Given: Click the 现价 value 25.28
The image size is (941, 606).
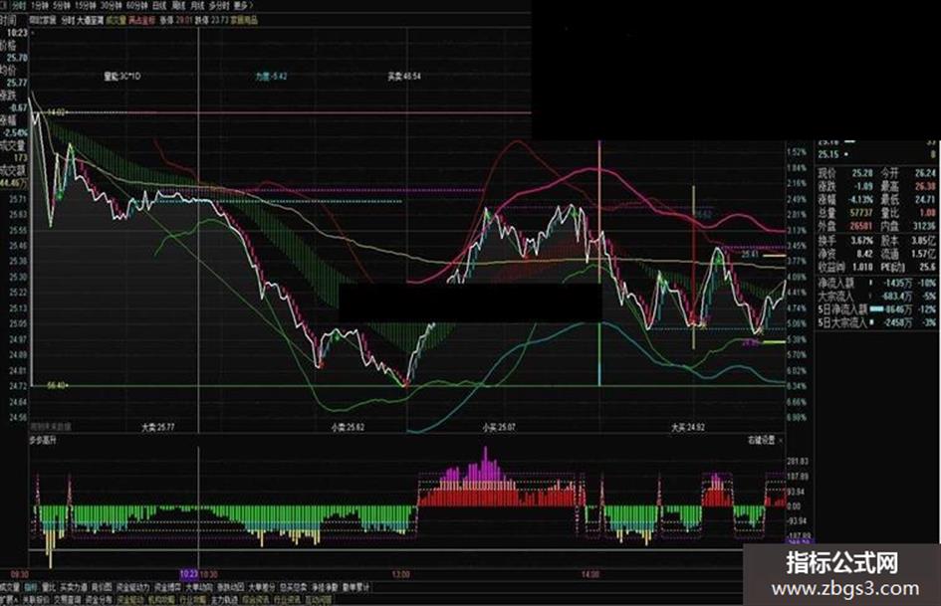Looking at the screenshot, I should coord(862,173).
